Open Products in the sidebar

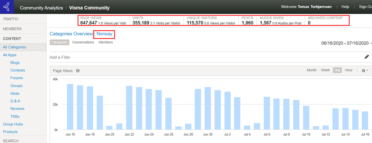coord(10,132)
